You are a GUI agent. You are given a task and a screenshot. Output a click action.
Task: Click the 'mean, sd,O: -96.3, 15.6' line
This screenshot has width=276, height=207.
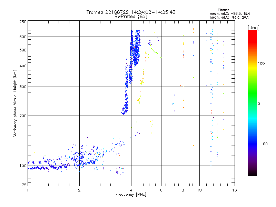(230, 14)
